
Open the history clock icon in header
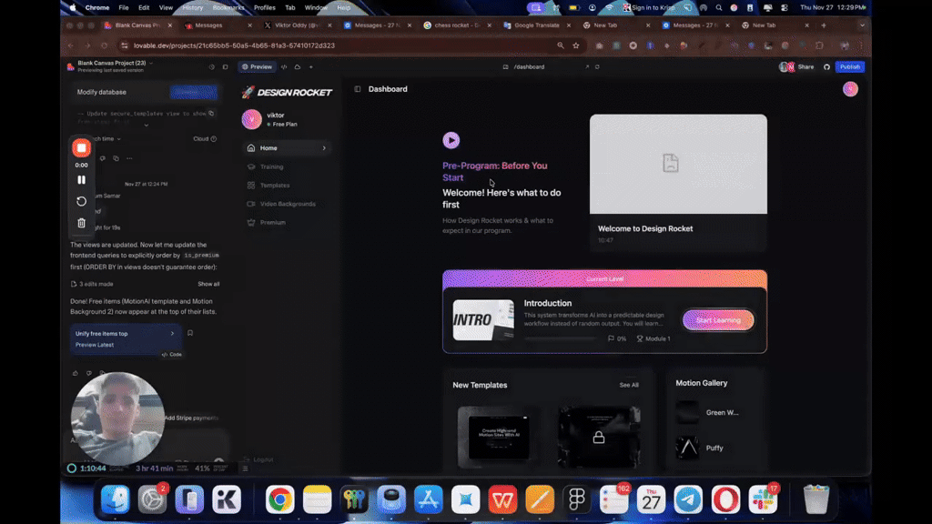[x=211, y=66]
